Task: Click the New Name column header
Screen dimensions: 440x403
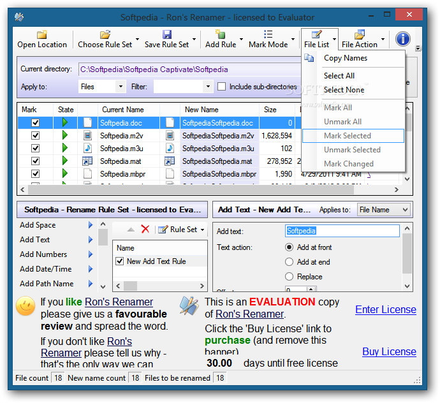Action: [219, 110]
